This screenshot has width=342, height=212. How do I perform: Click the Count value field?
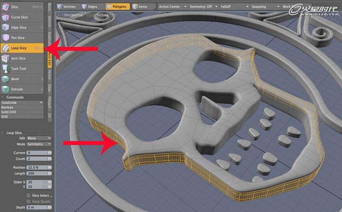pos(37,159)
